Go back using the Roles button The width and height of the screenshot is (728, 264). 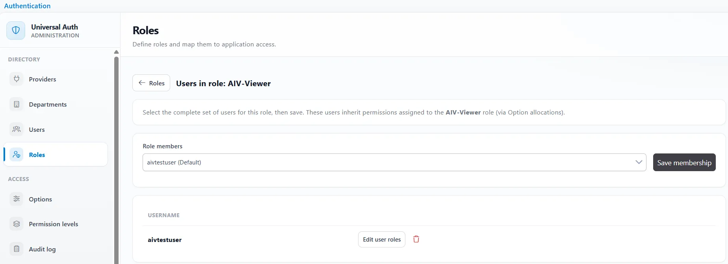coord(151,83)
